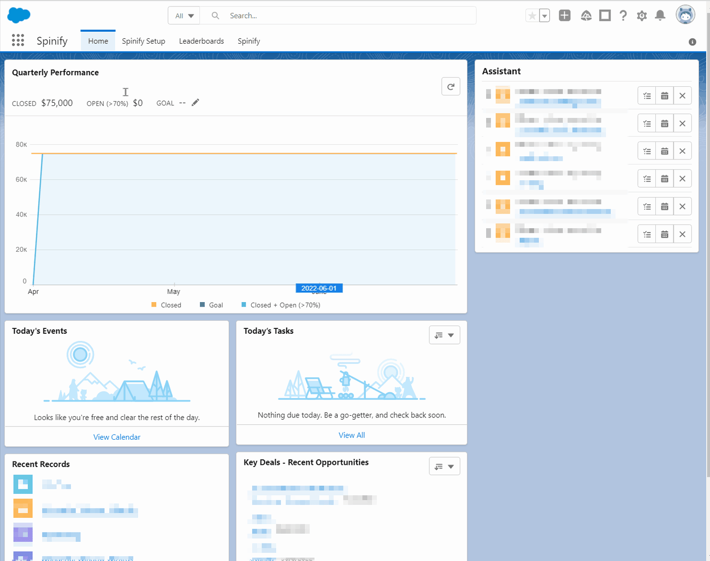The width and height of the screenshot is (710, 561).
Task: Open the user profile avatar
Action: click(685, 15)
